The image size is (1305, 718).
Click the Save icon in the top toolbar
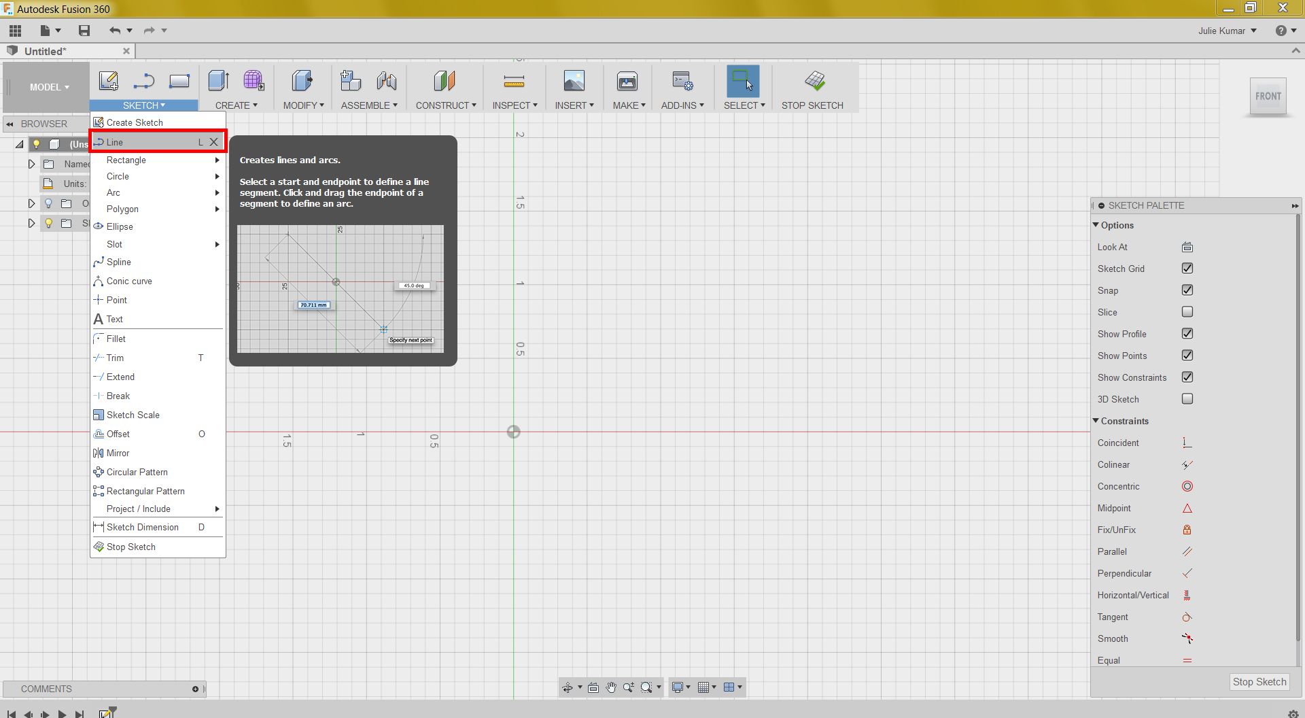click(x=84, y=31)
